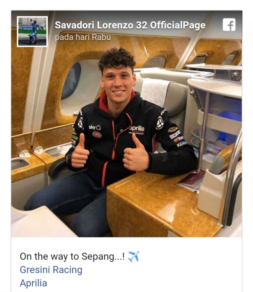Click the orange Gulf badge on the jacket
The width and height of the screenshot is (253, 292).
[97, 134]
